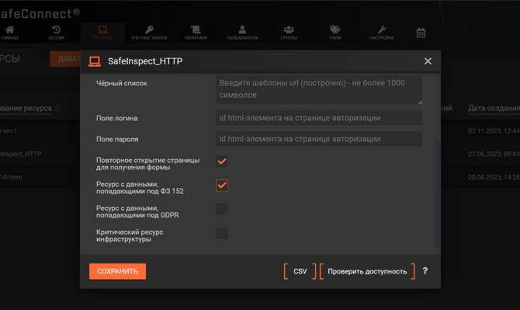The height and width of the screenshot is (310, 520).
Task: Open Политики section icon
Action: click(196, 30)
